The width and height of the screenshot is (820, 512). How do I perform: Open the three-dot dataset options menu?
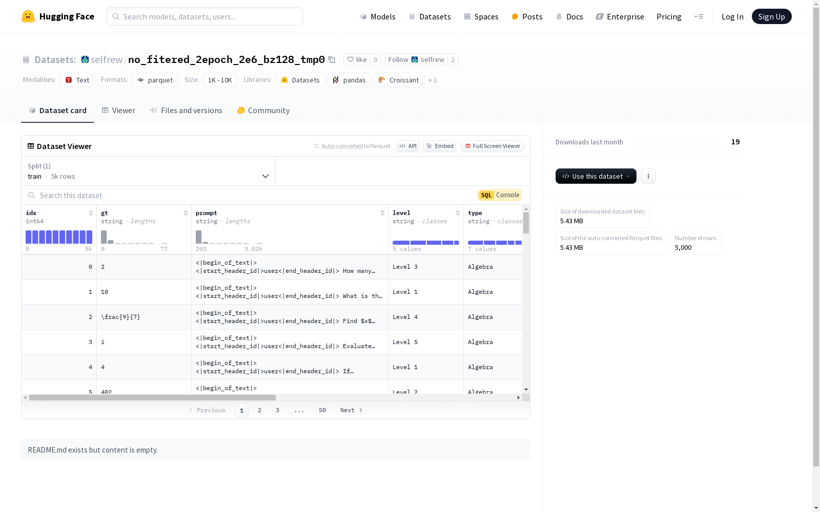coord(648,176)
